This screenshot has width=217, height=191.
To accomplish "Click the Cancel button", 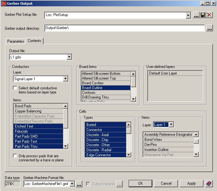I will (x=166, y=183).
